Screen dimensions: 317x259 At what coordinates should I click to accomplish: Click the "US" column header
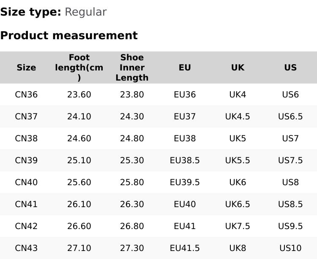tap(290, 67)
